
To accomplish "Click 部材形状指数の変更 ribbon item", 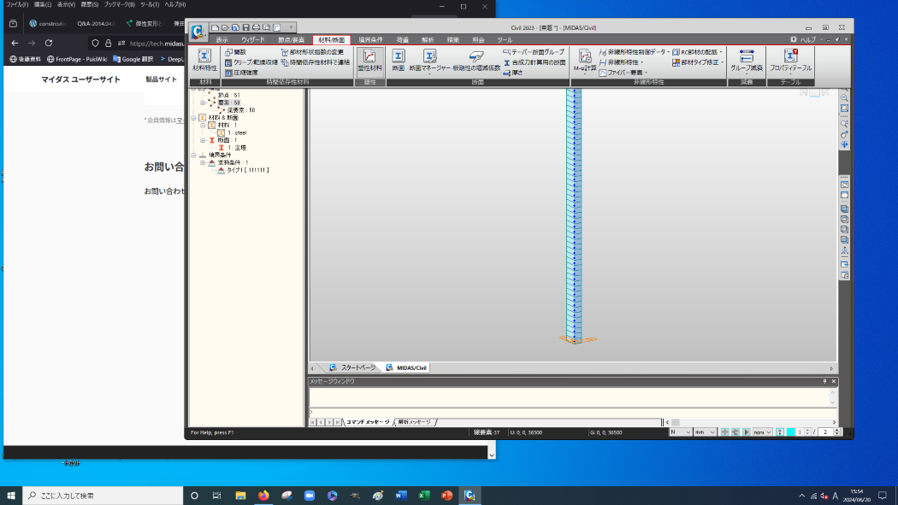I will click(312, 52).
